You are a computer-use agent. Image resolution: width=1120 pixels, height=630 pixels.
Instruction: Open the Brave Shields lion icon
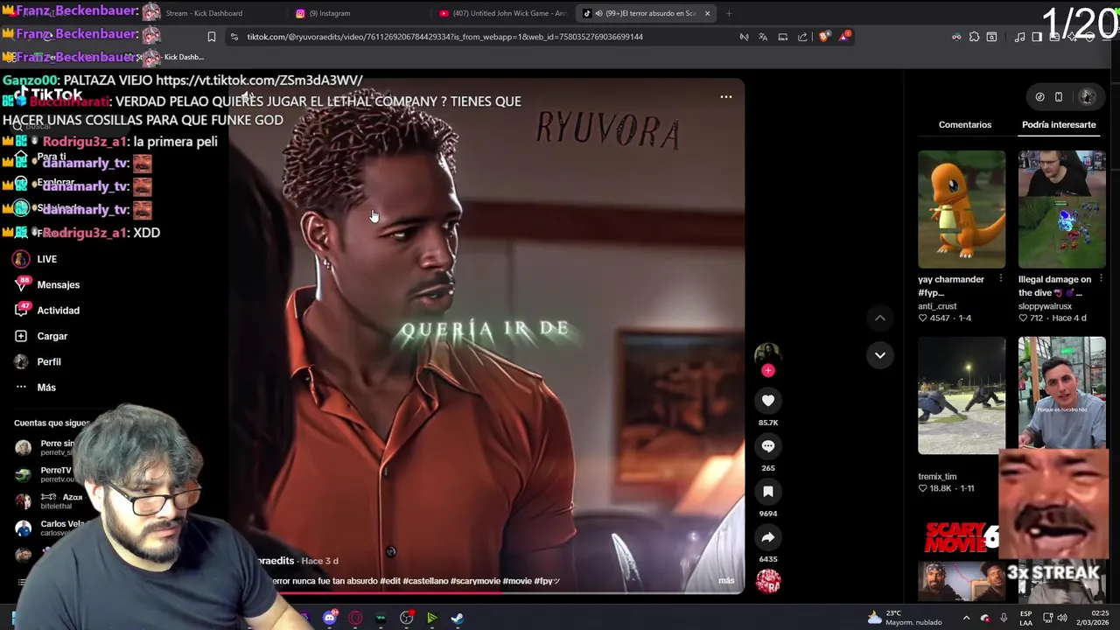point(824,37)
